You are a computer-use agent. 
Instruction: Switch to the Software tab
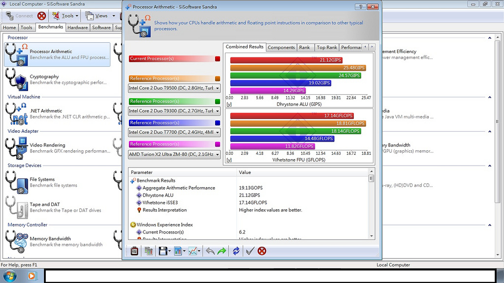101,28
